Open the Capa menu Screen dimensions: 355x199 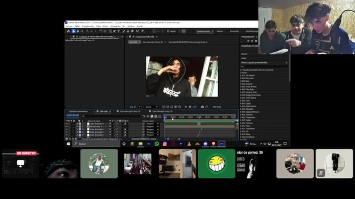(98, 26)
